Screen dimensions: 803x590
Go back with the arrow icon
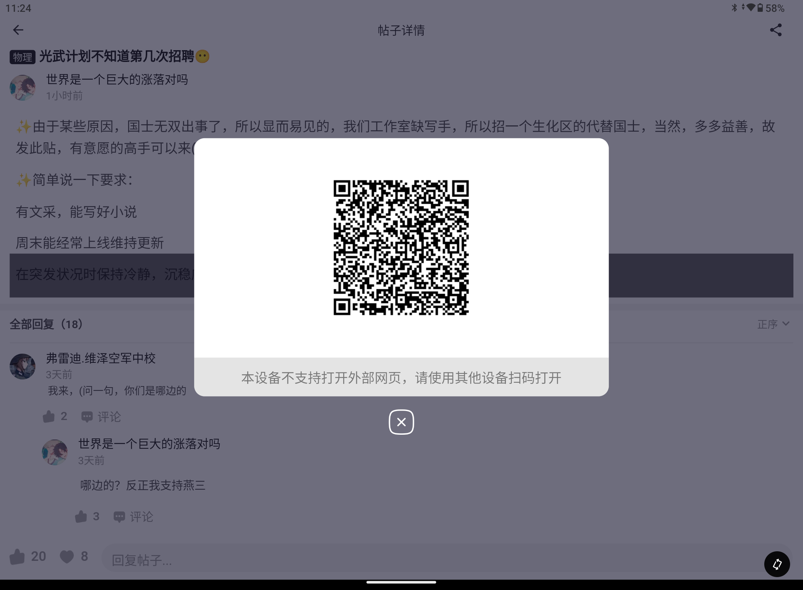pyautogui.click(x=18, y=30)
